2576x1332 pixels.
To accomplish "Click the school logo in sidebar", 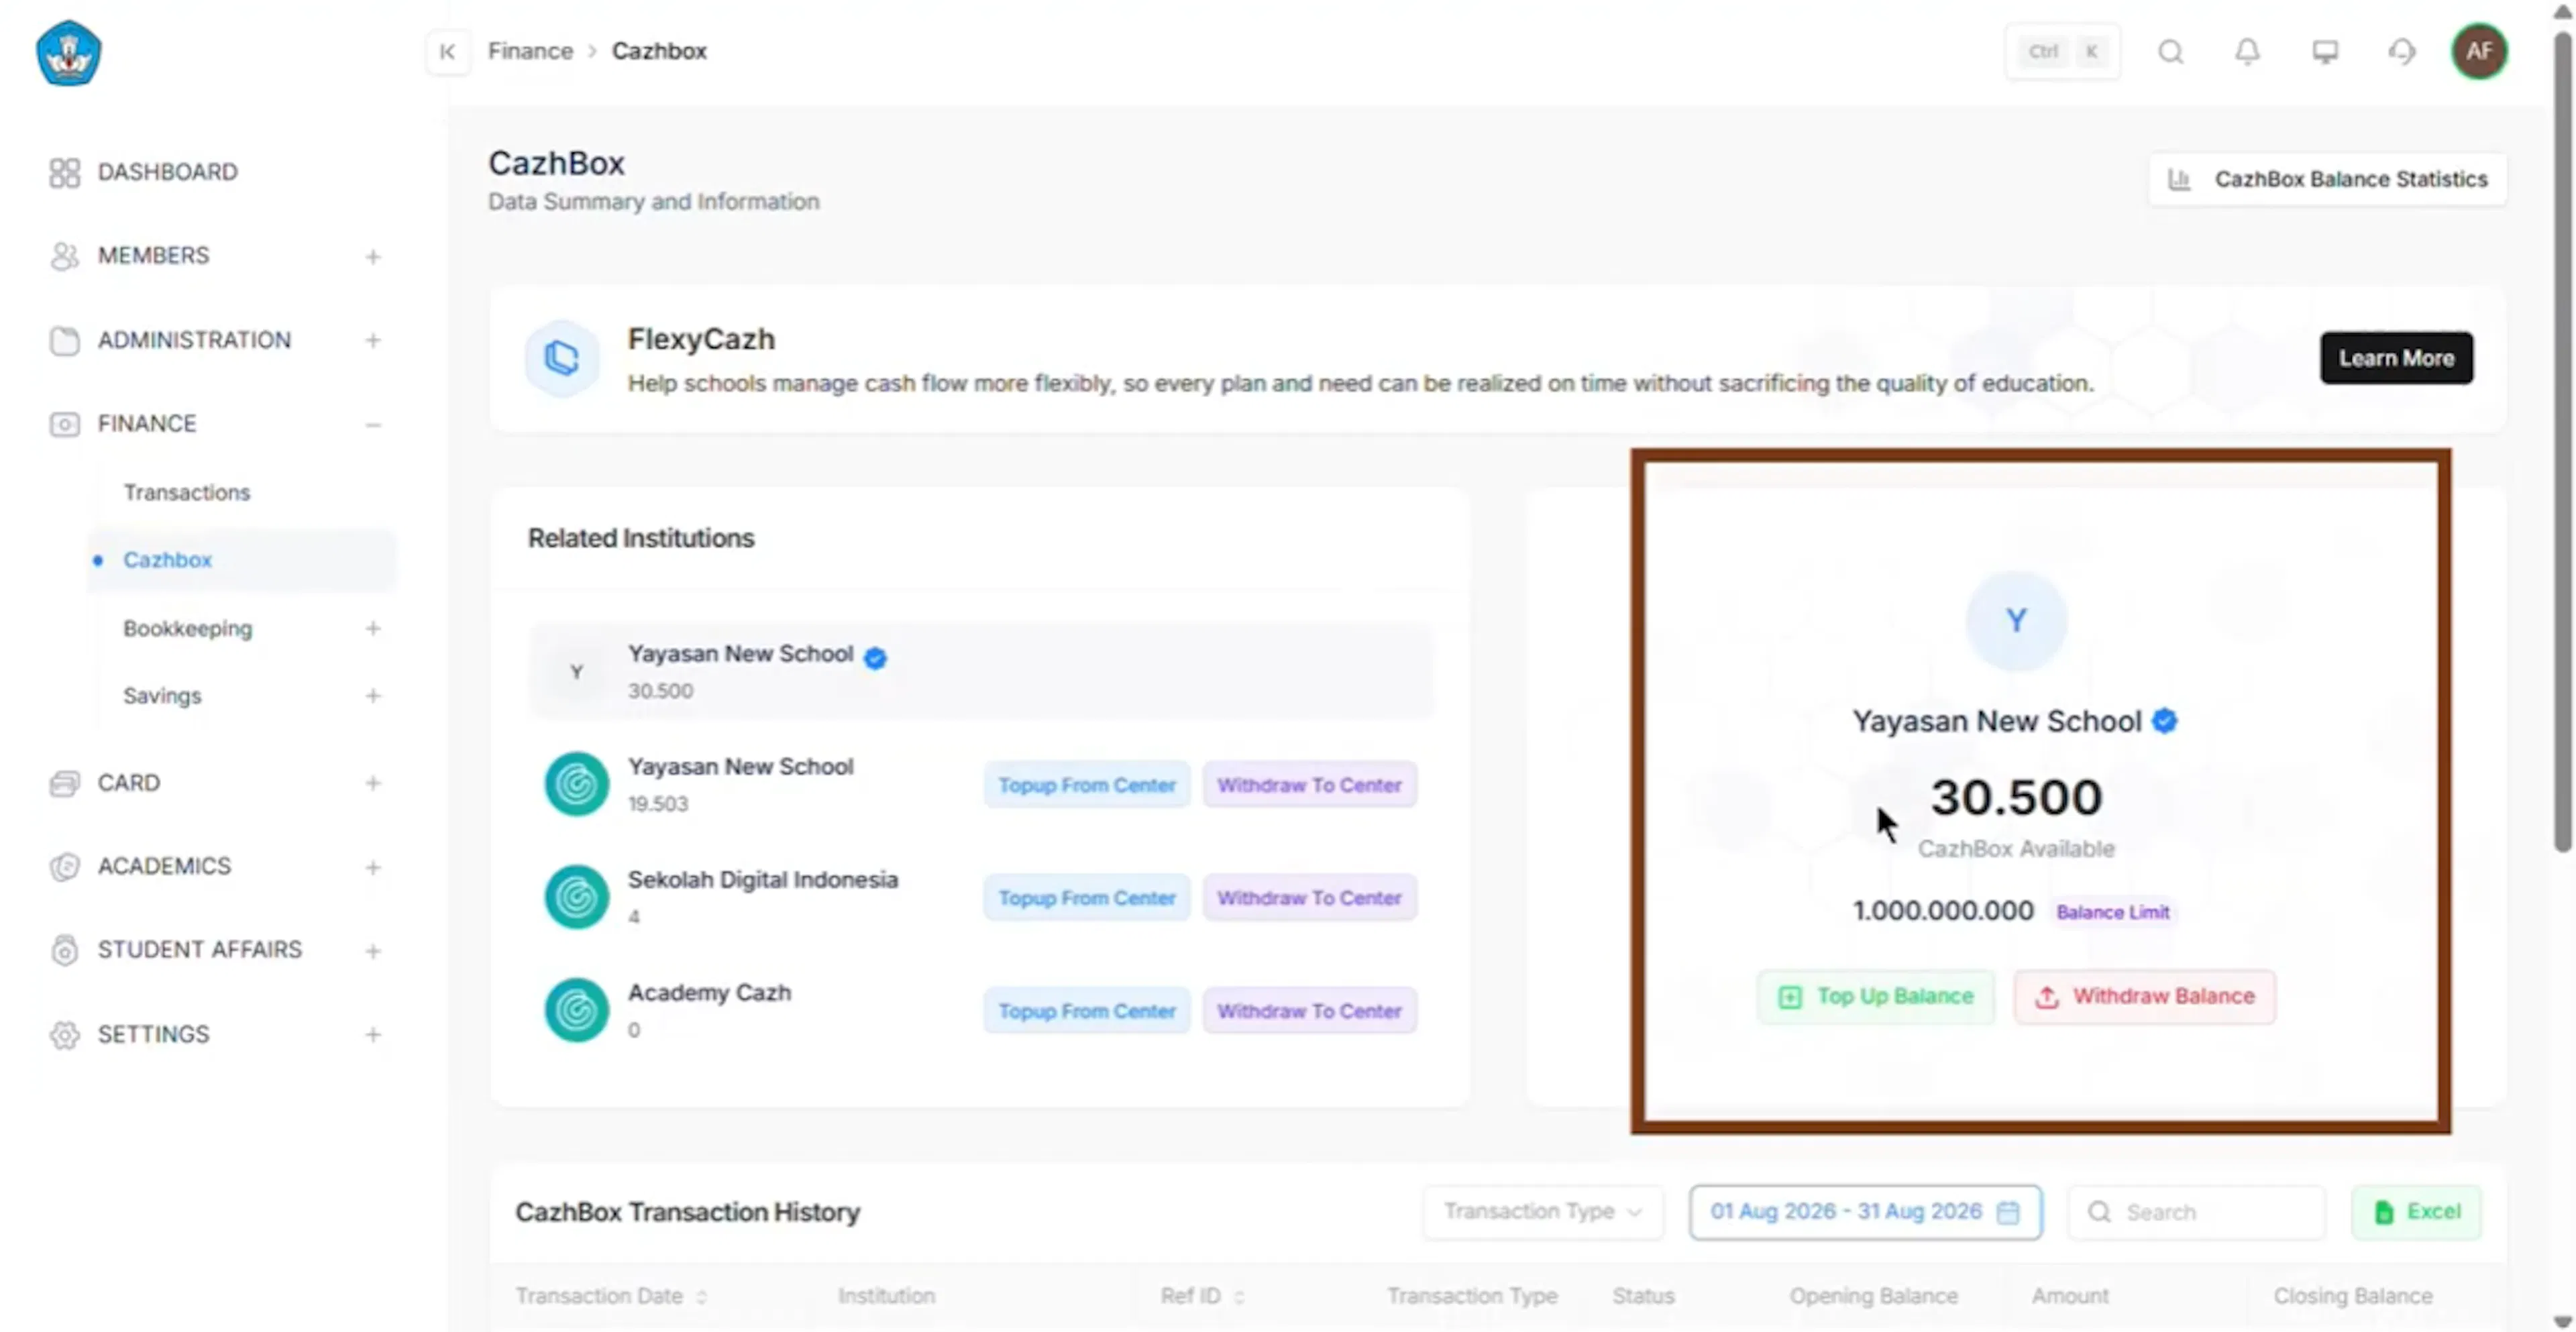I will (68, 53).
